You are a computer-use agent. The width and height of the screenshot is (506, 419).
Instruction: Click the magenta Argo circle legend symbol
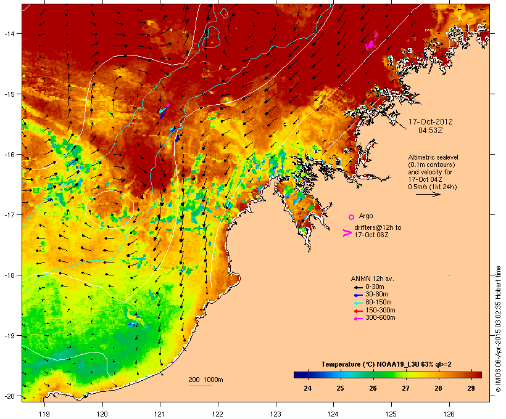coord(352,217)
